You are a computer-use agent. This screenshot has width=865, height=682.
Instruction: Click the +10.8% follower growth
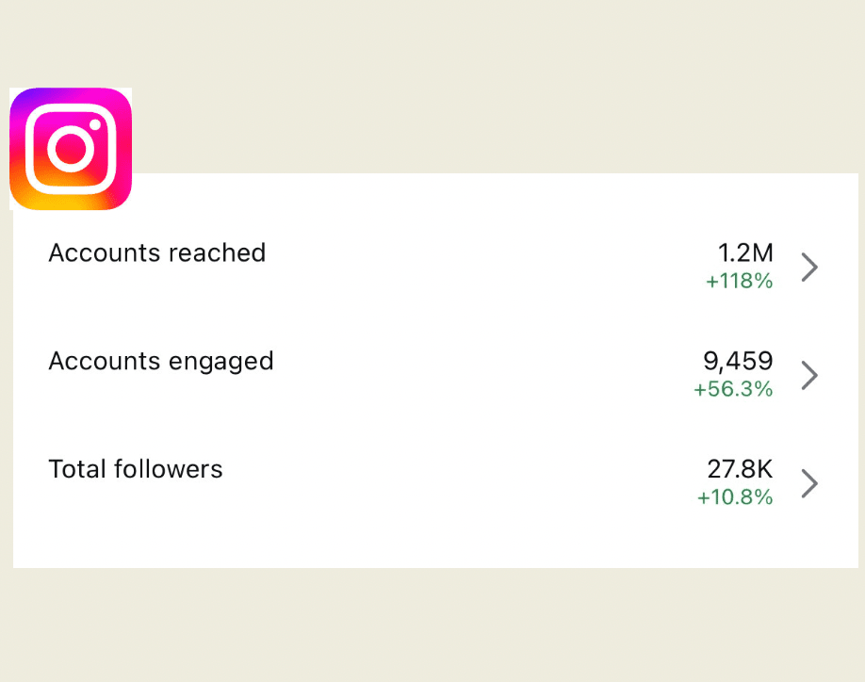[735, 497]
